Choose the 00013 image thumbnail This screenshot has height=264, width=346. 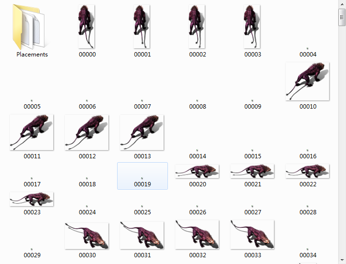pyautogui.click(x=142, y=132)
